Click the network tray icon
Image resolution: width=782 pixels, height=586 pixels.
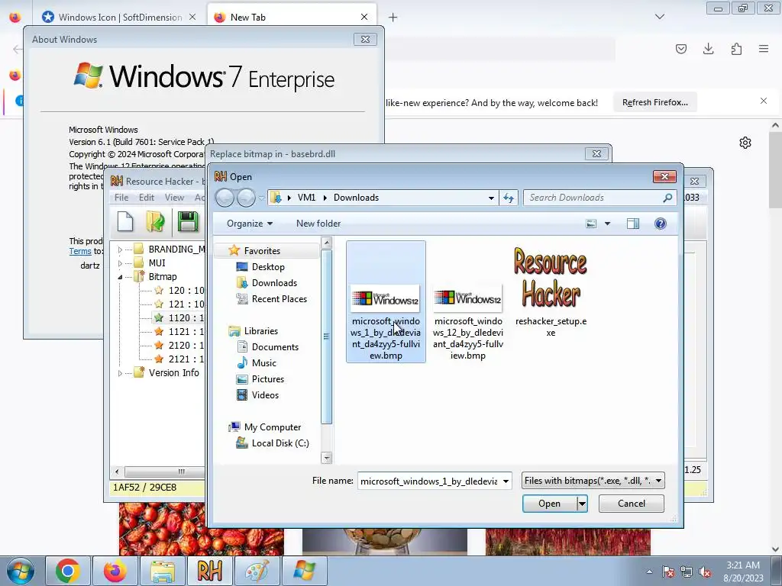687,572
